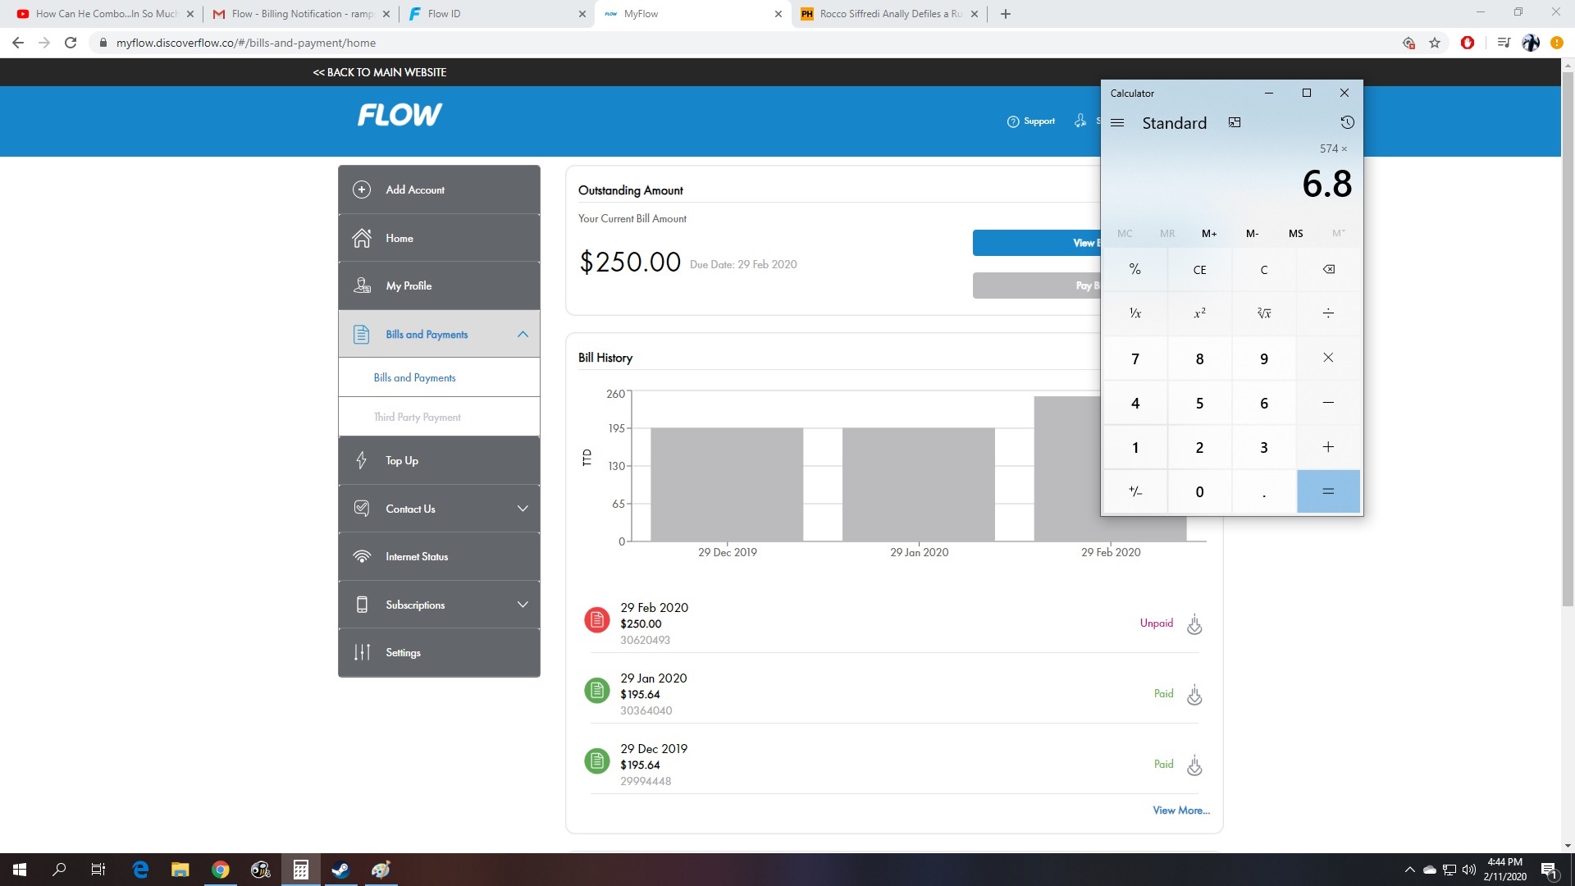Download the 29 Feb 2020 bill
Screen dimensions: 1575x886
click(x=1194, y=624)
